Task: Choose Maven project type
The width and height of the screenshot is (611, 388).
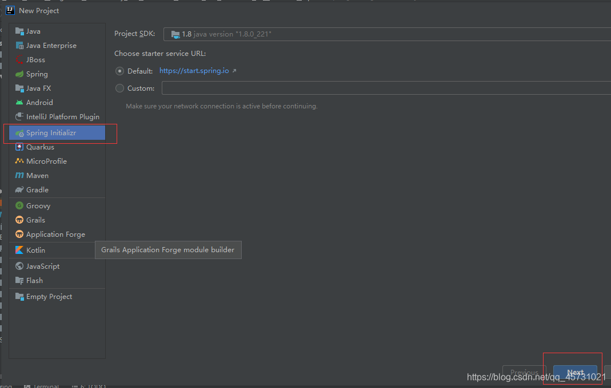Action: (57, 176)
